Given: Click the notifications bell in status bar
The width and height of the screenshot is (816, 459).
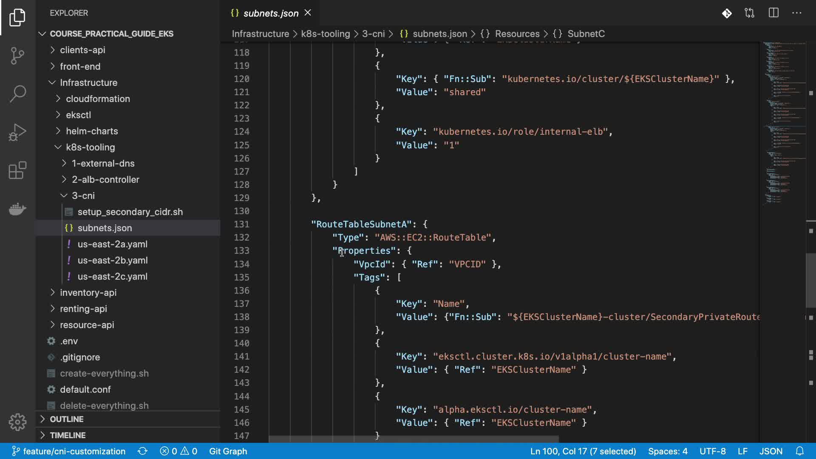Looking at the screenshot, I should 800,451.
